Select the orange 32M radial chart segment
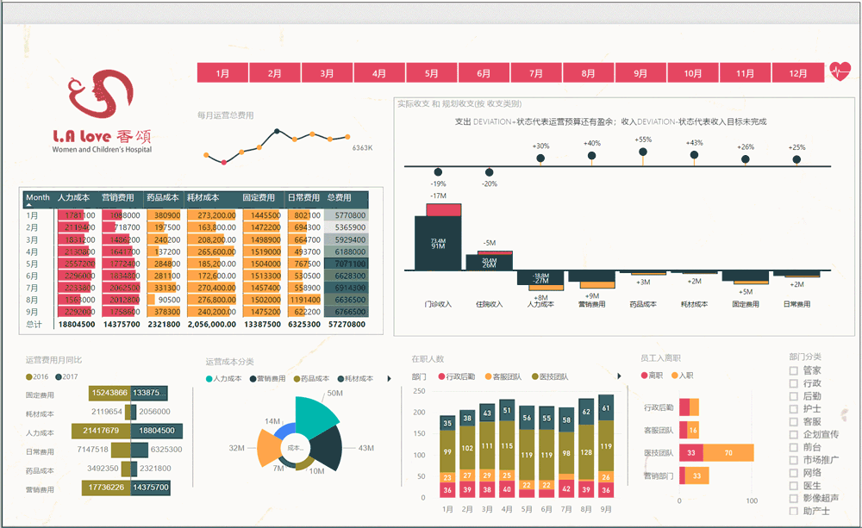The height and width of the screenshot is (528, 862). click(x=268, y=449)
